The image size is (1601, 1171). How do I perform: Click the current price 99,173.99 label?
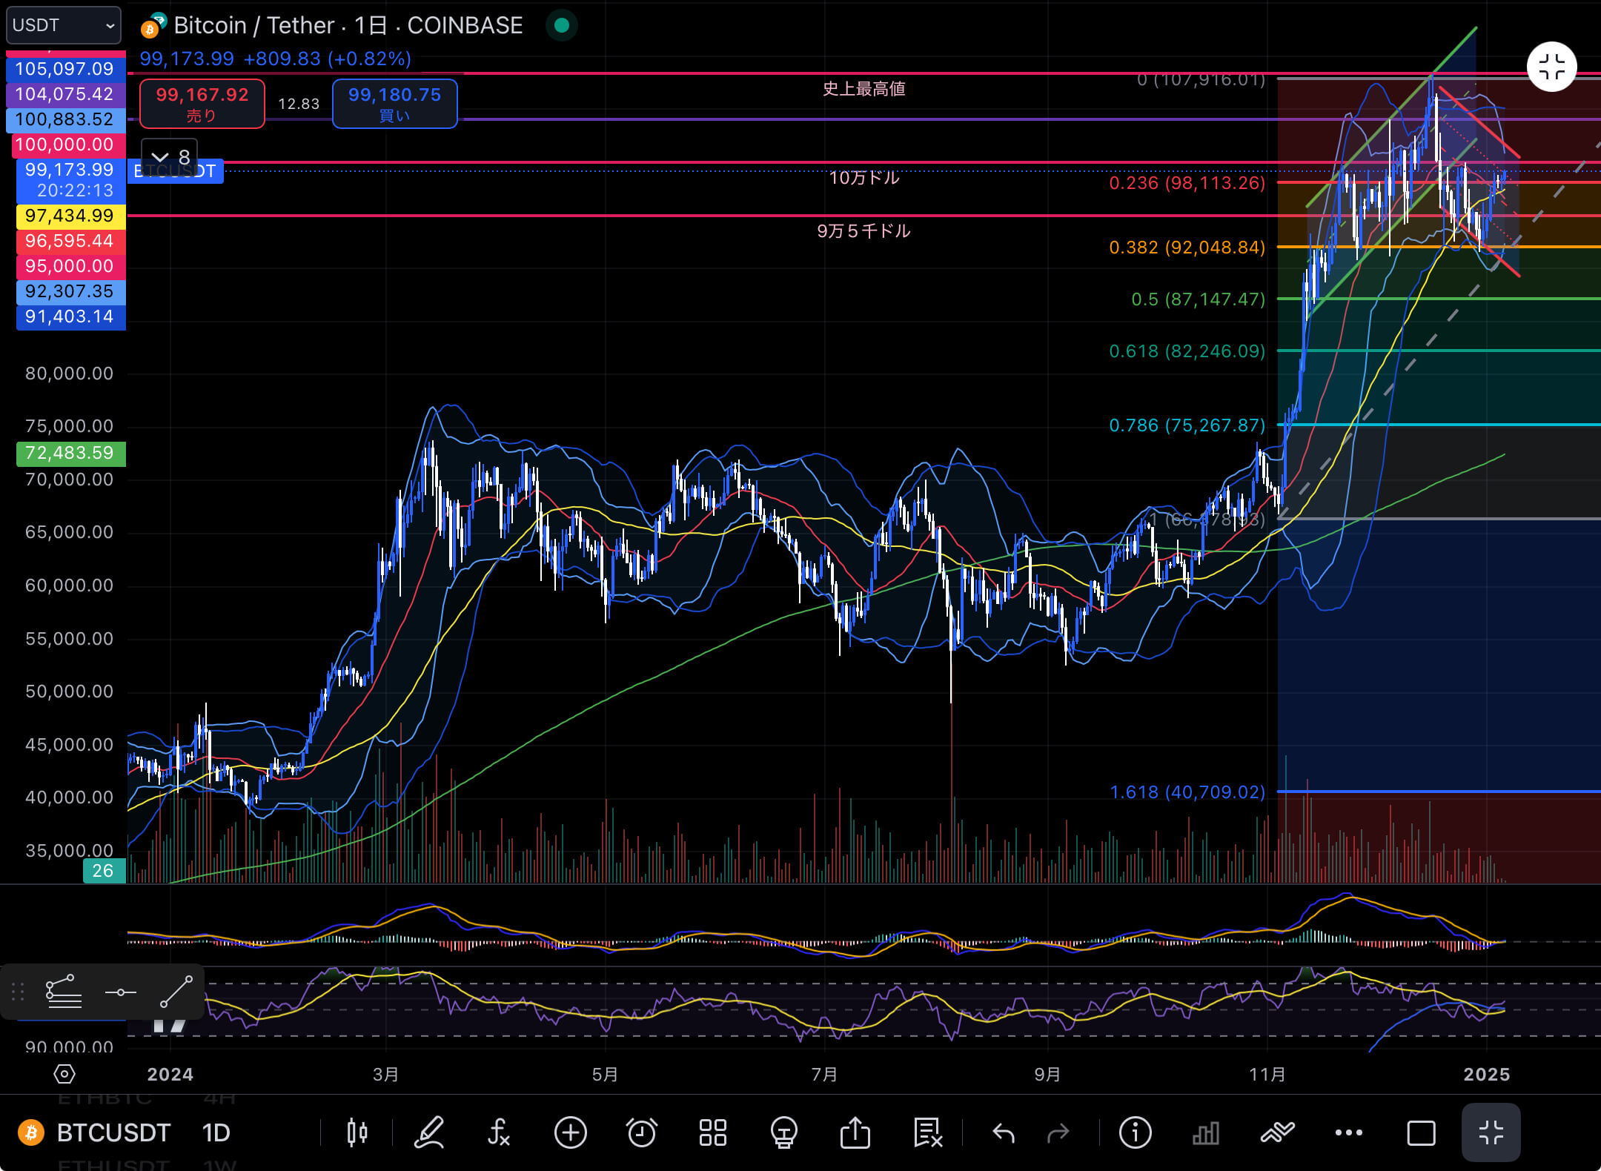71,180
